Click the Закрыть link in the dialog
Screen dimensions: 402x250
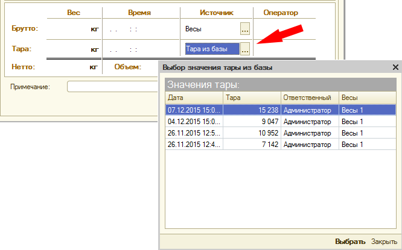(384, 242)
